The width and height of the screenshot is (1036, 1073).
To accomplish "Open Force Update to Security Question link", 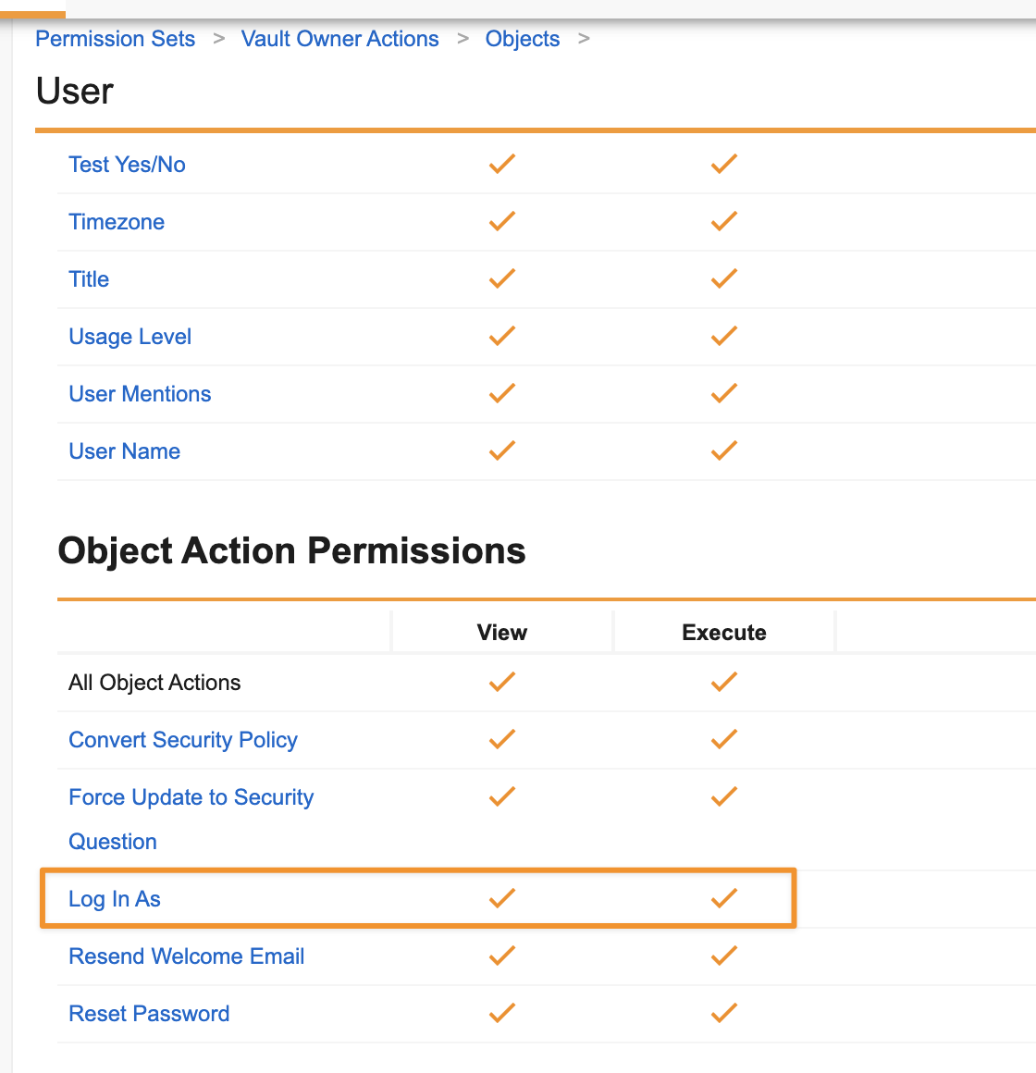I will pyautogui.click(x=191, y=797).
